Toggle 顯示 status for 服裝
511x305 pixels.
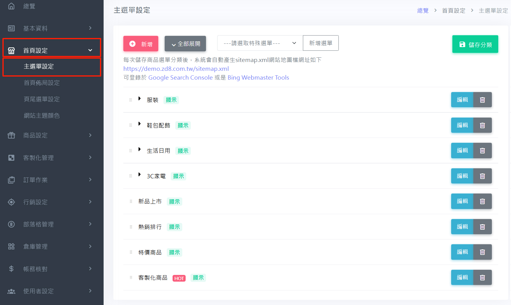coord(171,100)
